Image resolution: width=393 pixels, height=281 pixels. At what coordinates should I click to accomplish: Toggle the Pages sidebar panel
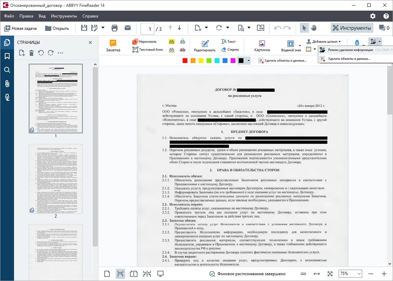point(7,42)
